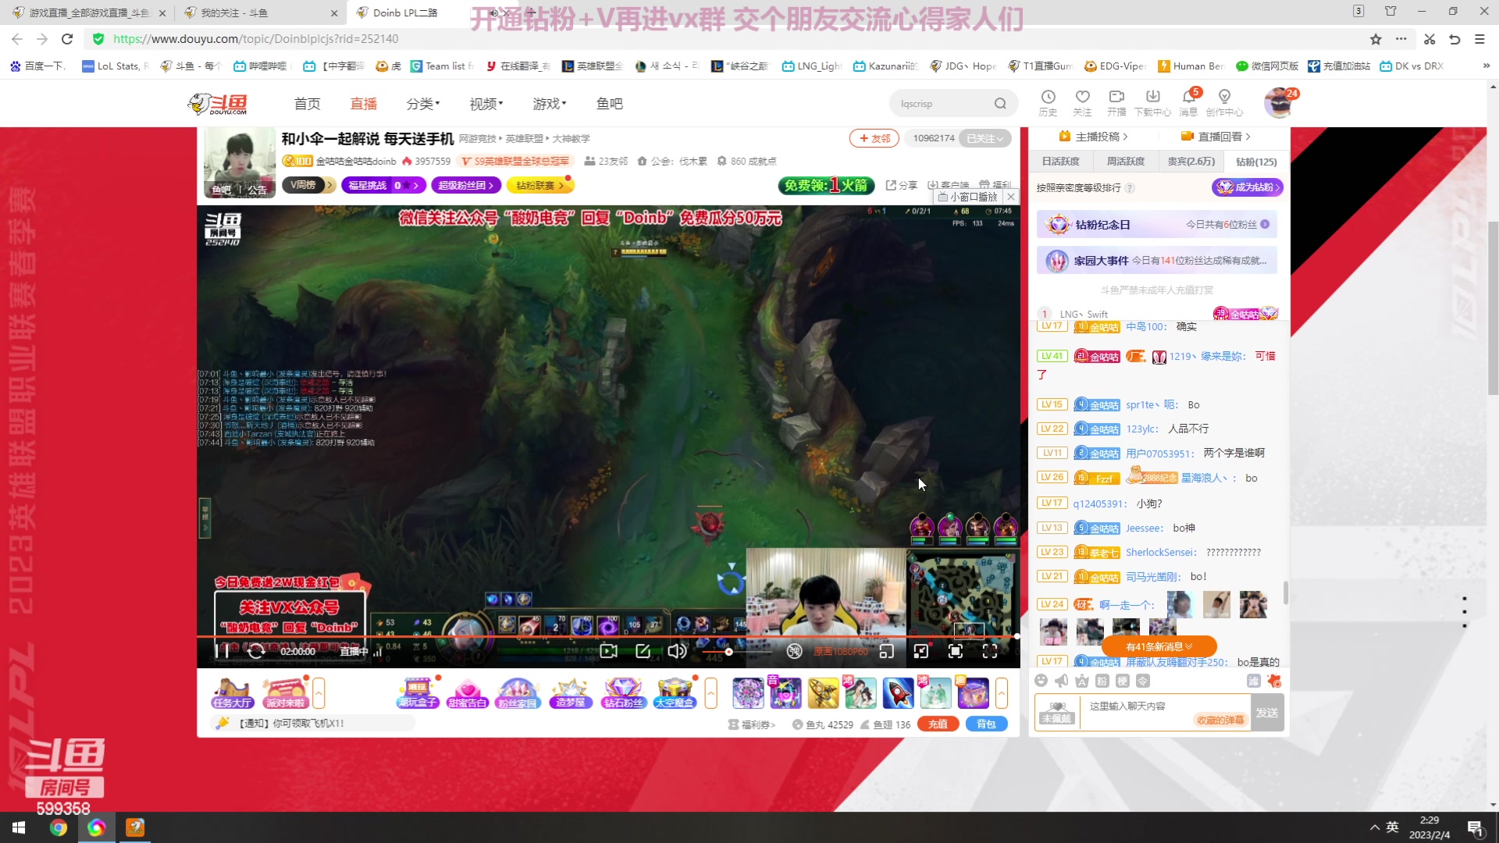Open 鱼吧 in the navigation
This screenshot has height=843, width=1499.
click(609, 104)
